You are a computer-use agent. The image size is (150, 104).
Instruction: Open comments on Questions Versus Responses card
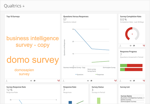pos(91,81)
